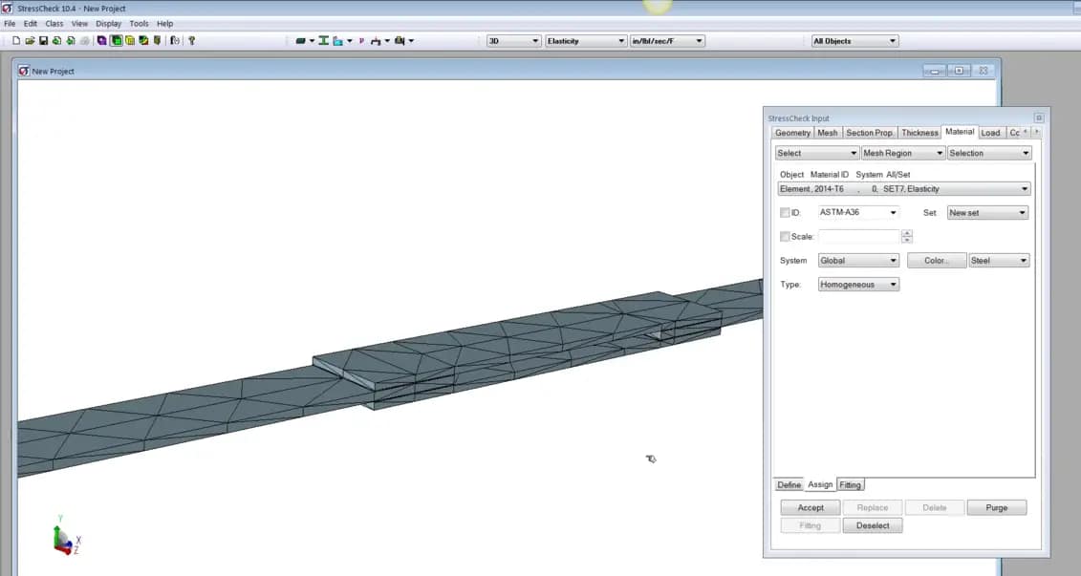Click the I-beam section toolbar icon
Screen dimensions: 1081x576
[x=322, y=40]
